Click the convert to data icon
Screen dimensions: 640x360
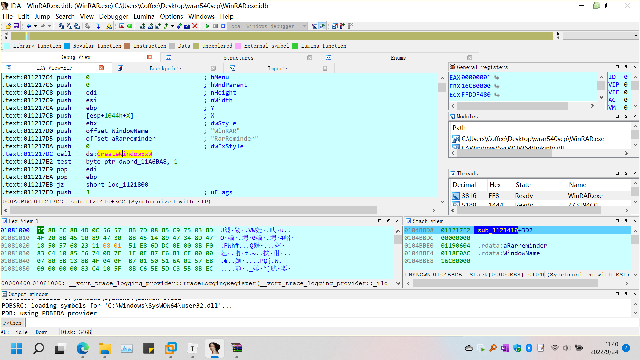(x=151, y=26)
